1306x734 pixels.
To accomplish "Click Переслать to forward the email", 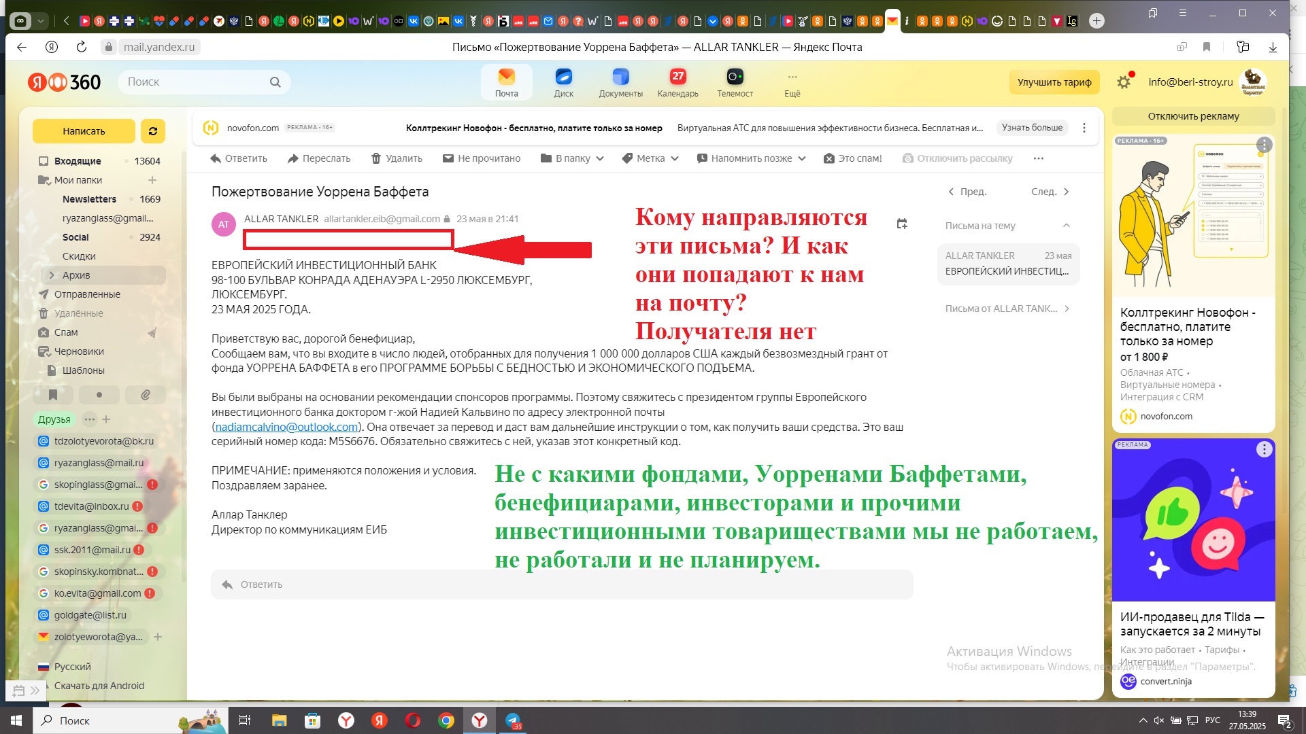I will 319,158.
